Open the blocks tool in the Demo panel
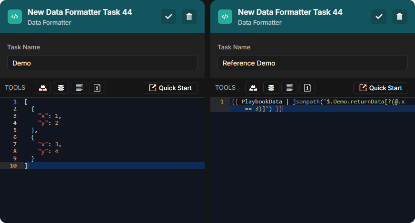Image resolution: width=415 pixels, height=223 pixels. pos(43,88)
